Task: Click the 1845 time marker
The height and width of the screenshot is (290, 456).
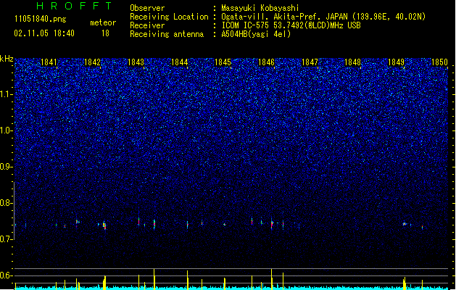Action: tap(223, 62)
